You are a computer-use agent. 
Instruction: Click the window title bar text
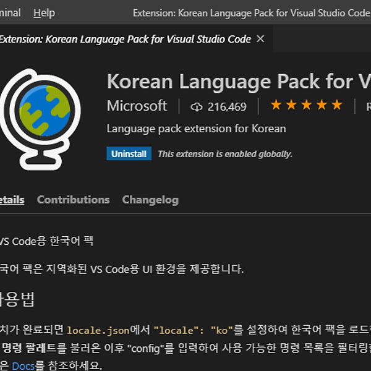click(x=252, y=13)
